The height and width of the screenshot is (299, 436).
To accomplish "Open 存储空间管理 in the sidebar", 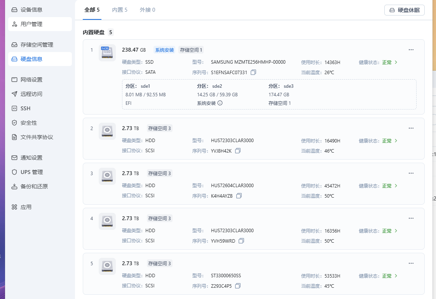I will tap(37, 45).
